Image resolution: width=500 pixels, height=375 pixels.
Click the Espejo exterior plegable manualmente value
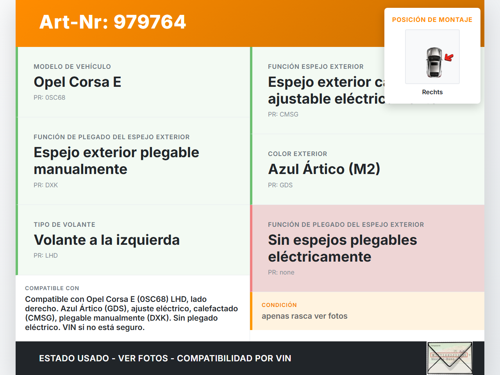click(x=116, y=161)
